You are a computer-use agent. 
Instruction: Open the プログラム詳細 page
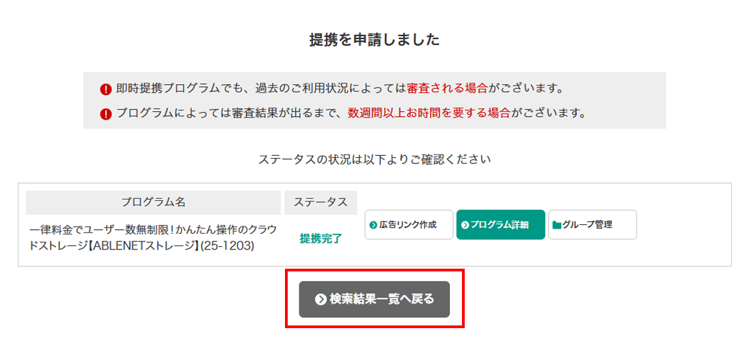tap(501, 225)
